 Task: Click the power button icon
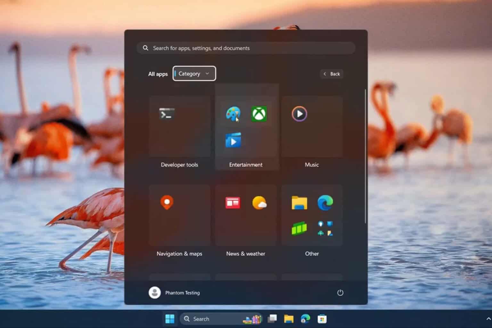pyautogui.click(x=340, y=292)
